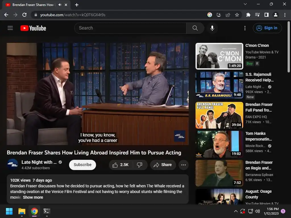Viewport: 291px width, 218px height.
Task: Click the address bar URL
Action: click(73, 15)
